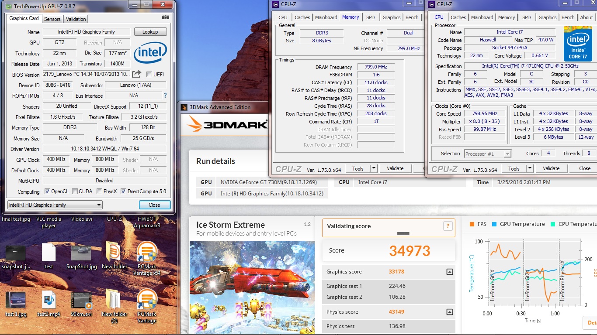This screenshot has width=597, height=335.
Task: Click the Driver Version field in GPU-Z
Action: 104,149
